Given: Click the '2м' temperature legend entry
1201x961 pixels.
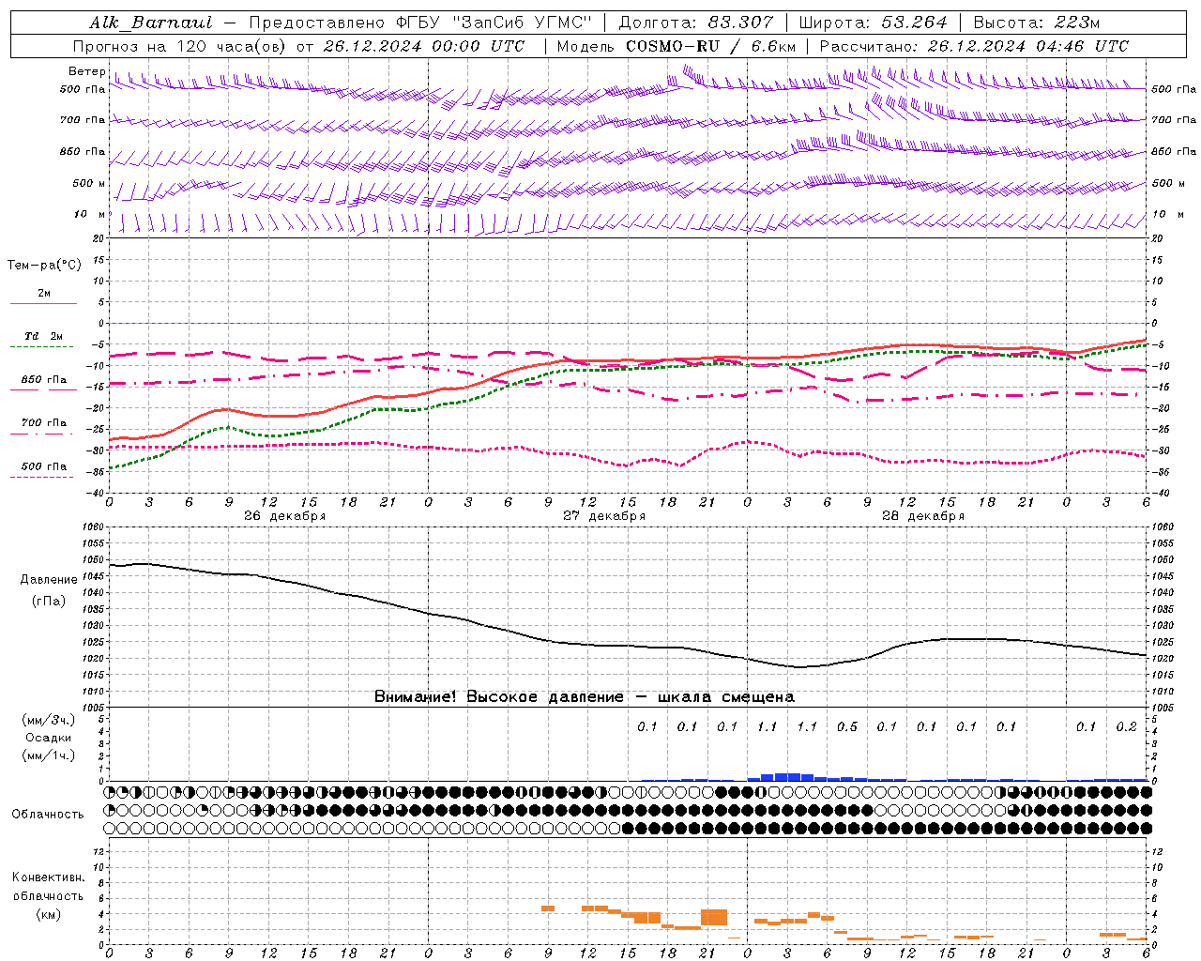Looking at the screenshot, I should [44, 294].
